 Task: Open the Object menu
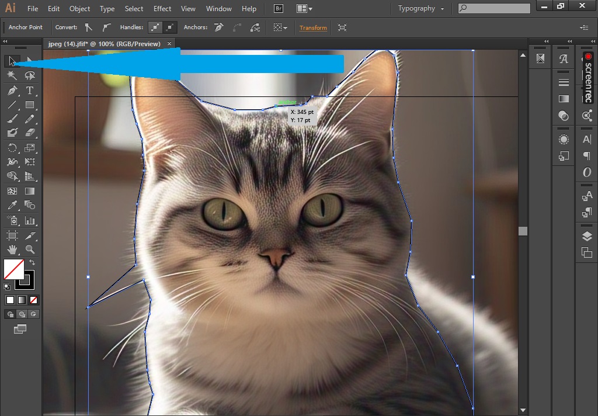click(x=79, y=8)
